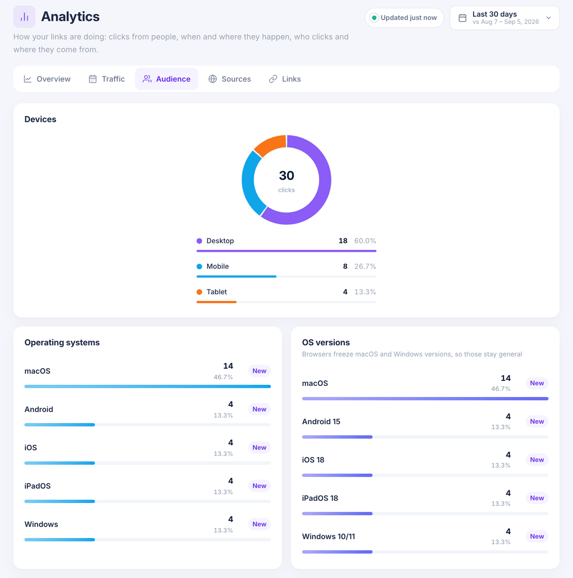Click the calendar icon in date range picker

[463, 18]
